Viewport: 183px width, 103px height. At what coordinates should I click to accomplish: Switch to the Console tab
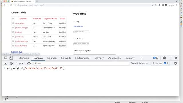pyautogui.click(x=38, y=58)
